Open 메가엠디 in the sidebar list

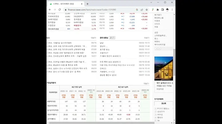[x=158, y=15]
